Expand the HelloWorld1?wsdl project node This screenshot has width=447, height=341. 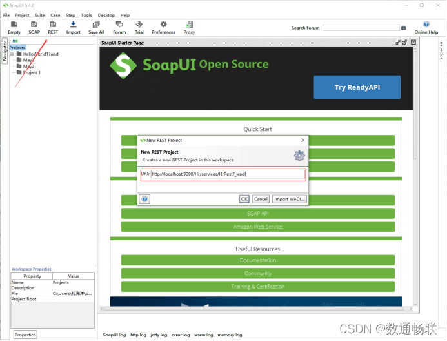pos(12,54)
